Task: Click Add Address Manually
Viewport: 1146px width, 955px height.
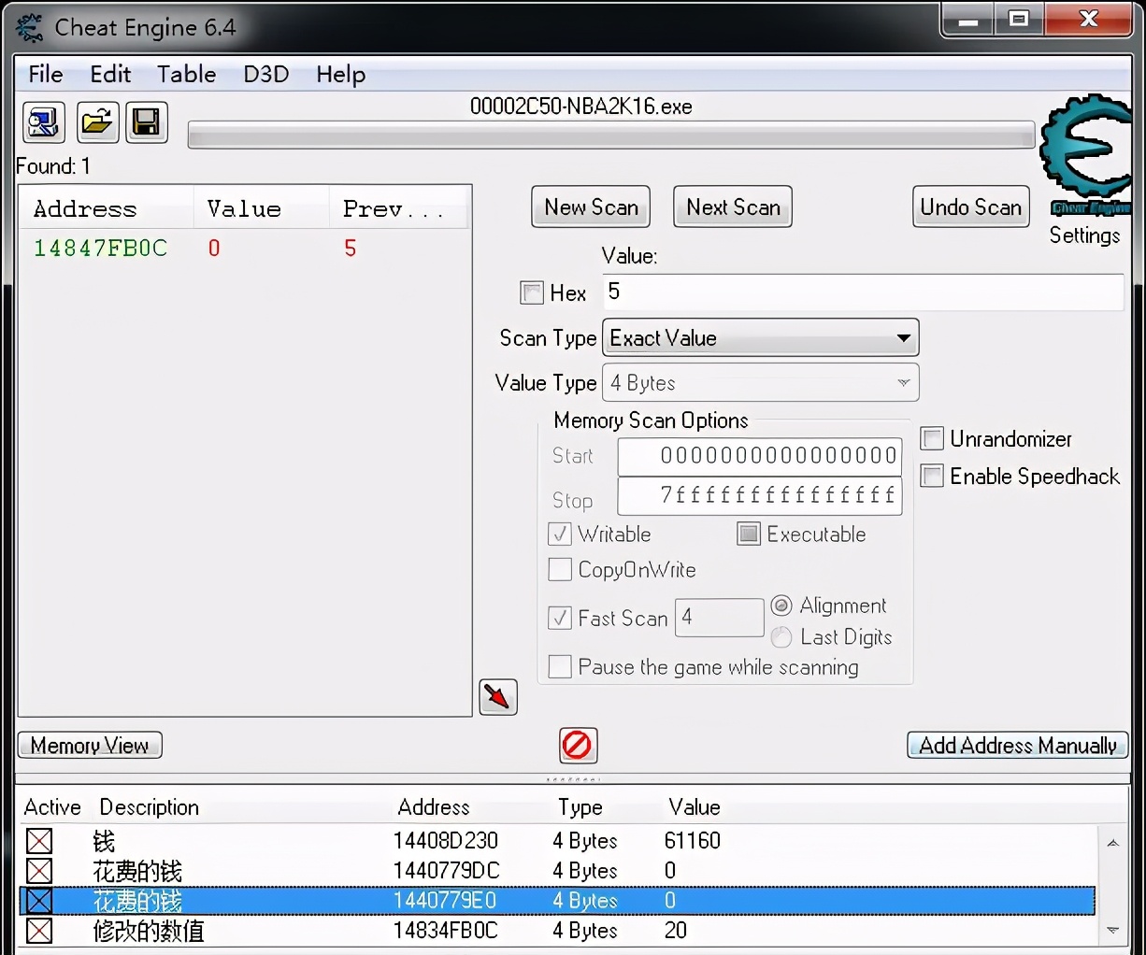Action: tap(1016, 746)
